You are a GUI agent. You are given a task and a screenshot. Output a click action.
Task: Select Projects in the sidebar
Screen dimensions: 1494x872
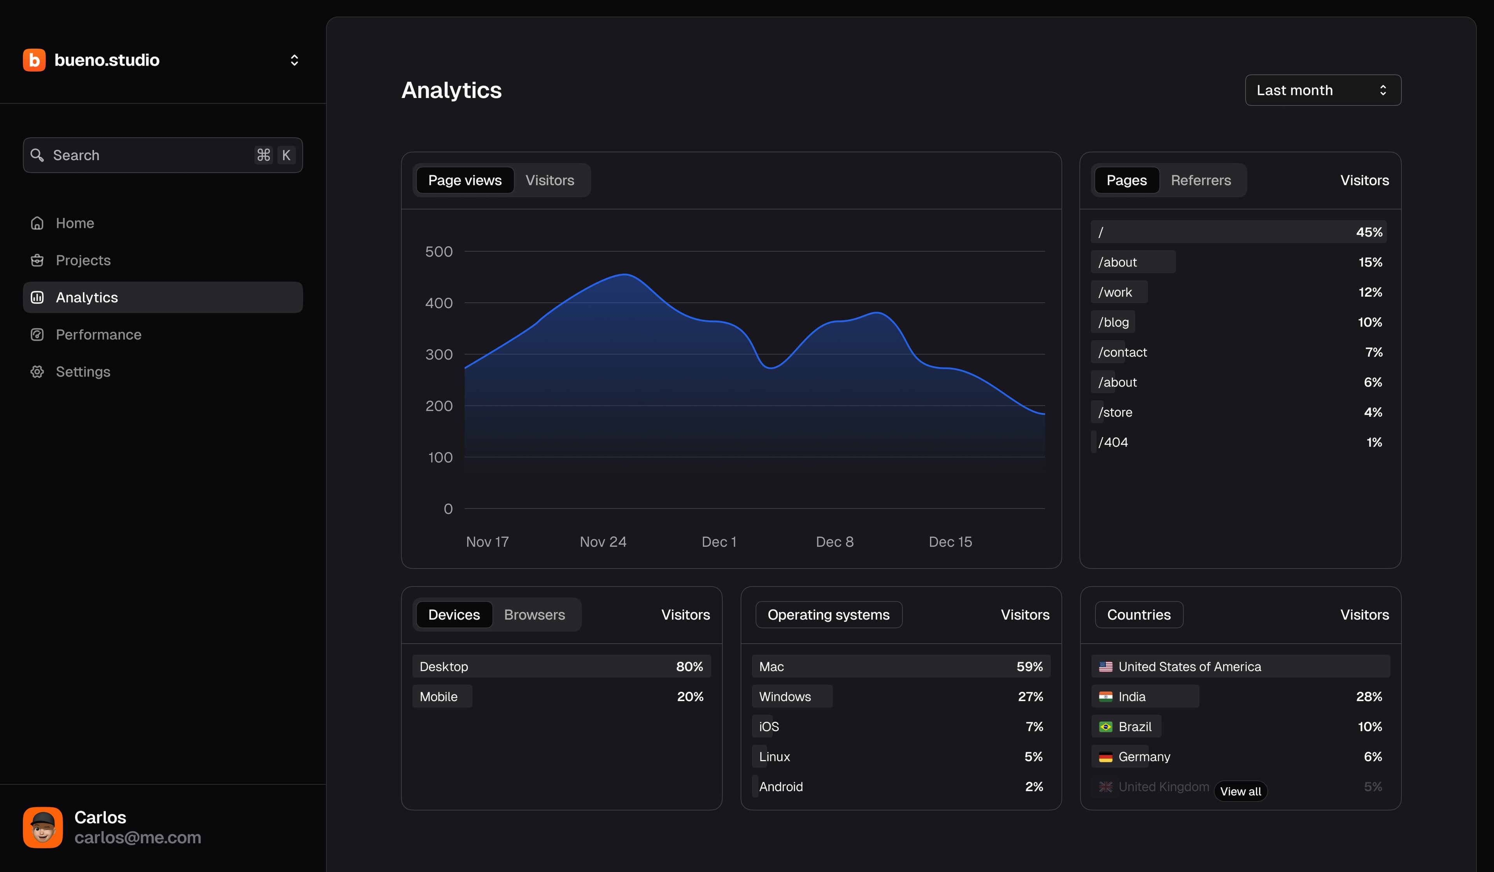pos(83,260)
